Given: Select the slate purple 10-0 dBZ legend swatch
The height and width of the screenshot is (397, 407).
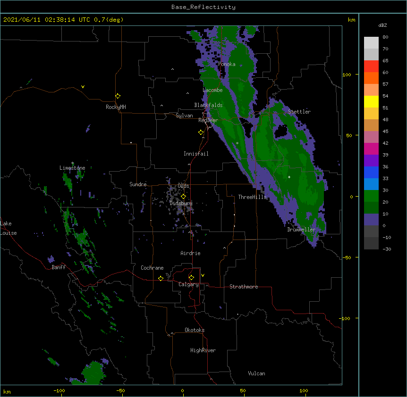Looking at the screenshot, I should pyautogui.click(x=371, y=220).
